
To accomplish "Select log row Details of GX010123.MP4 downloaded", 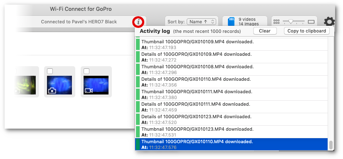I will (x=232, y=119).
